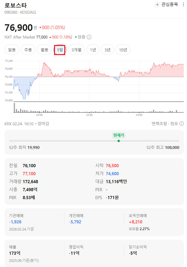Click the PBR value 8.53배

pyautogui.click(x=29, y=197)
